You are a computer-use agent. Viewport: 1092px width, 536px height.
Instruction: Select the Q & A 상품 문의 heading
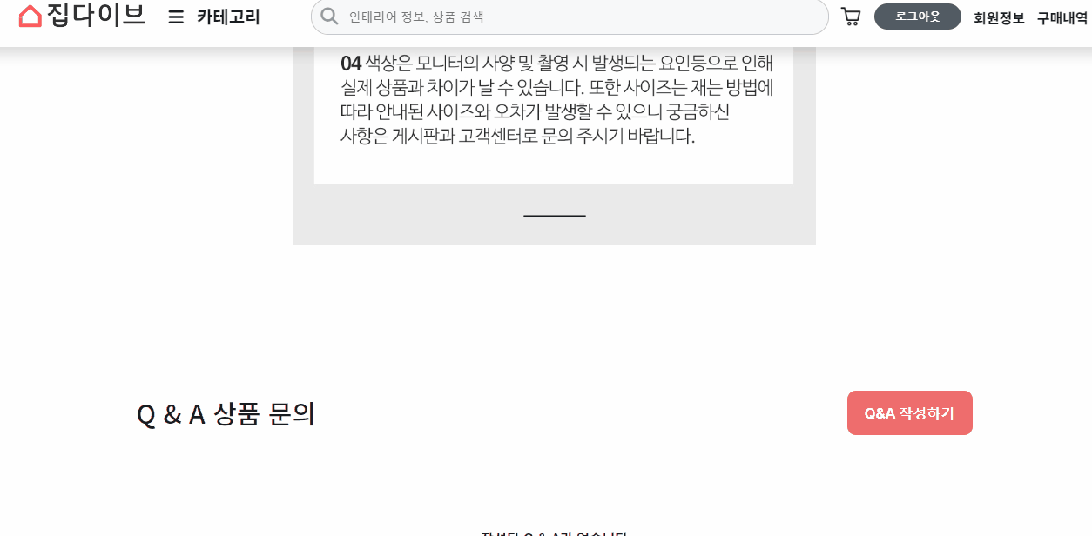pyautogui.click(x=226, y=414)
